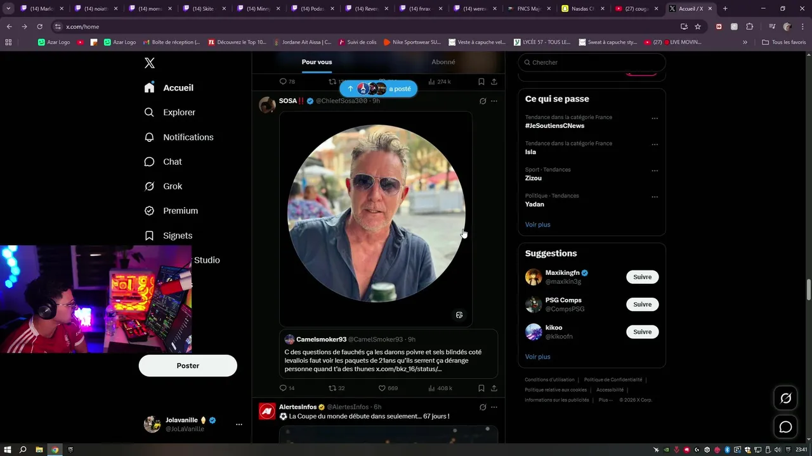
Task: Follow PSG Comps with Suivre button
Action: point(642,304)
